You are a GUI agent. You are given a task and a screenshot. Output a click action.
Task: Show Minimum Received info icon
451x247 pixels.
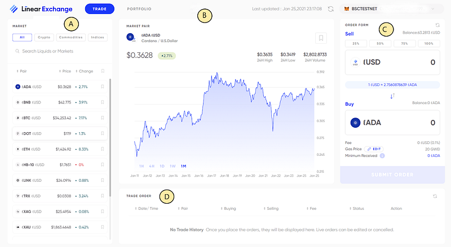pyautogui.click(x=382, y=156)
